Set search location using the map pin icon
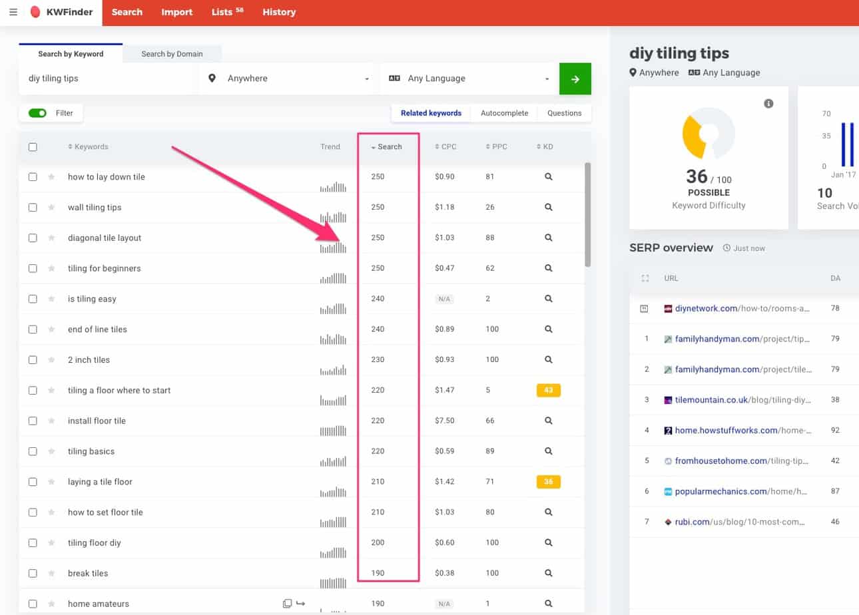Screen dimensions: 859x615 212,78
